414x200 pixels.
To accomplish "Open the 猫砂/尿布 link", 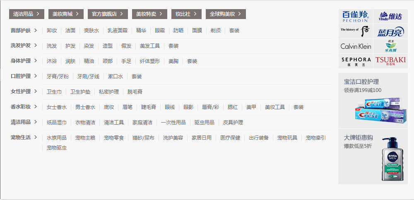I will pos(143,138).
